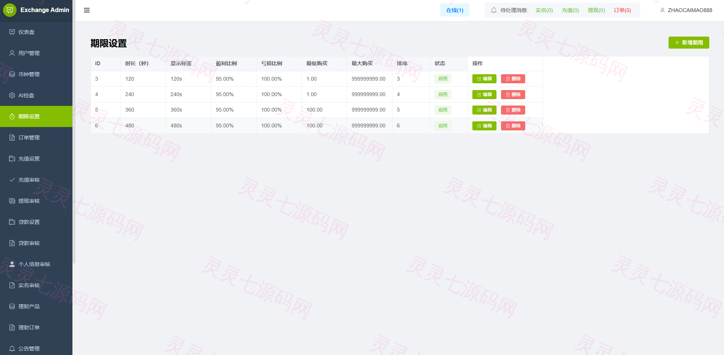Click 删除 for the 120s row
724x355 pixels.
pyautogui.click(x=513, y=79)
